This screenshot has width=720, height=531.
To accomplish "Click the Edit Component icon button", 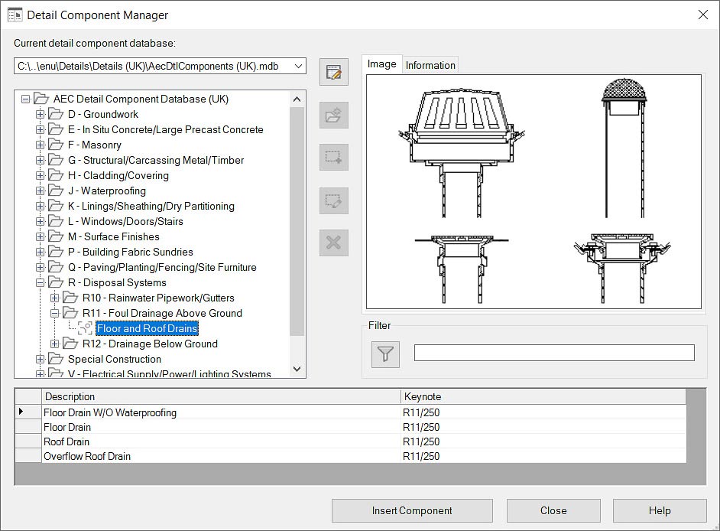I will [x=333, y=201].
